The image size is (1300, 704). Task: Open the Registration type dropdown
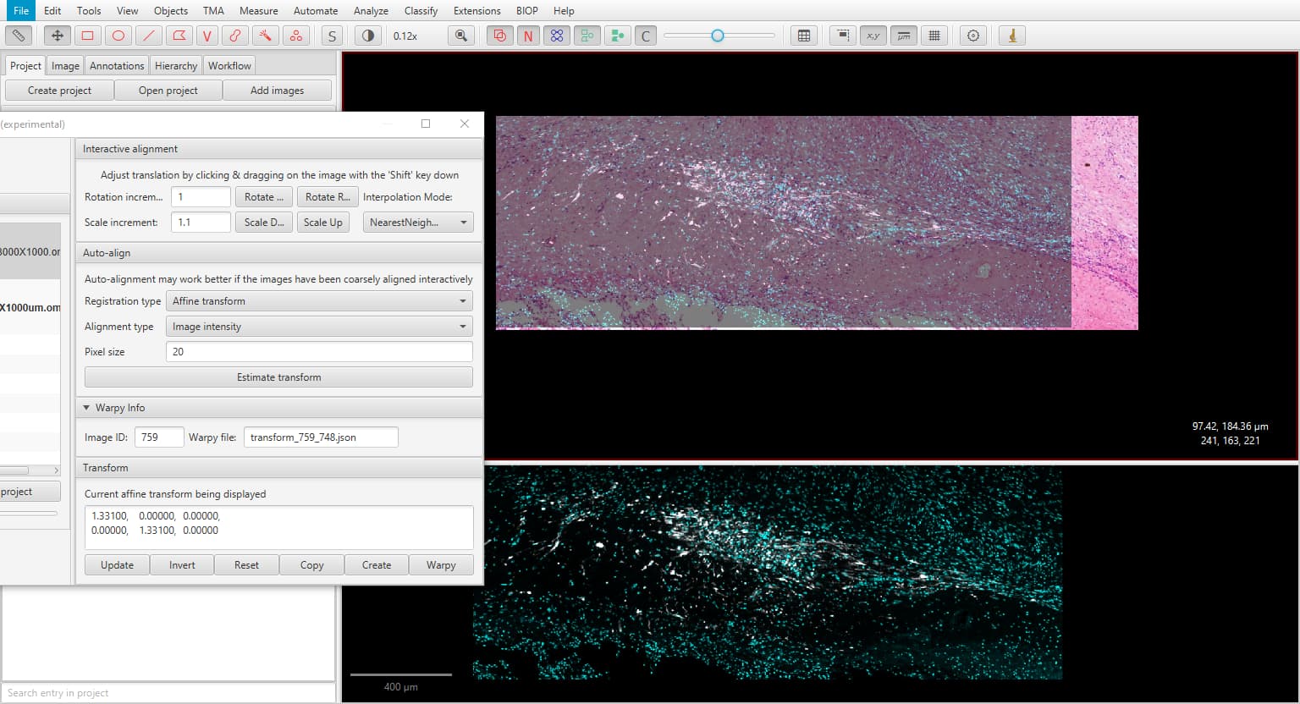[x=320, y=301]
